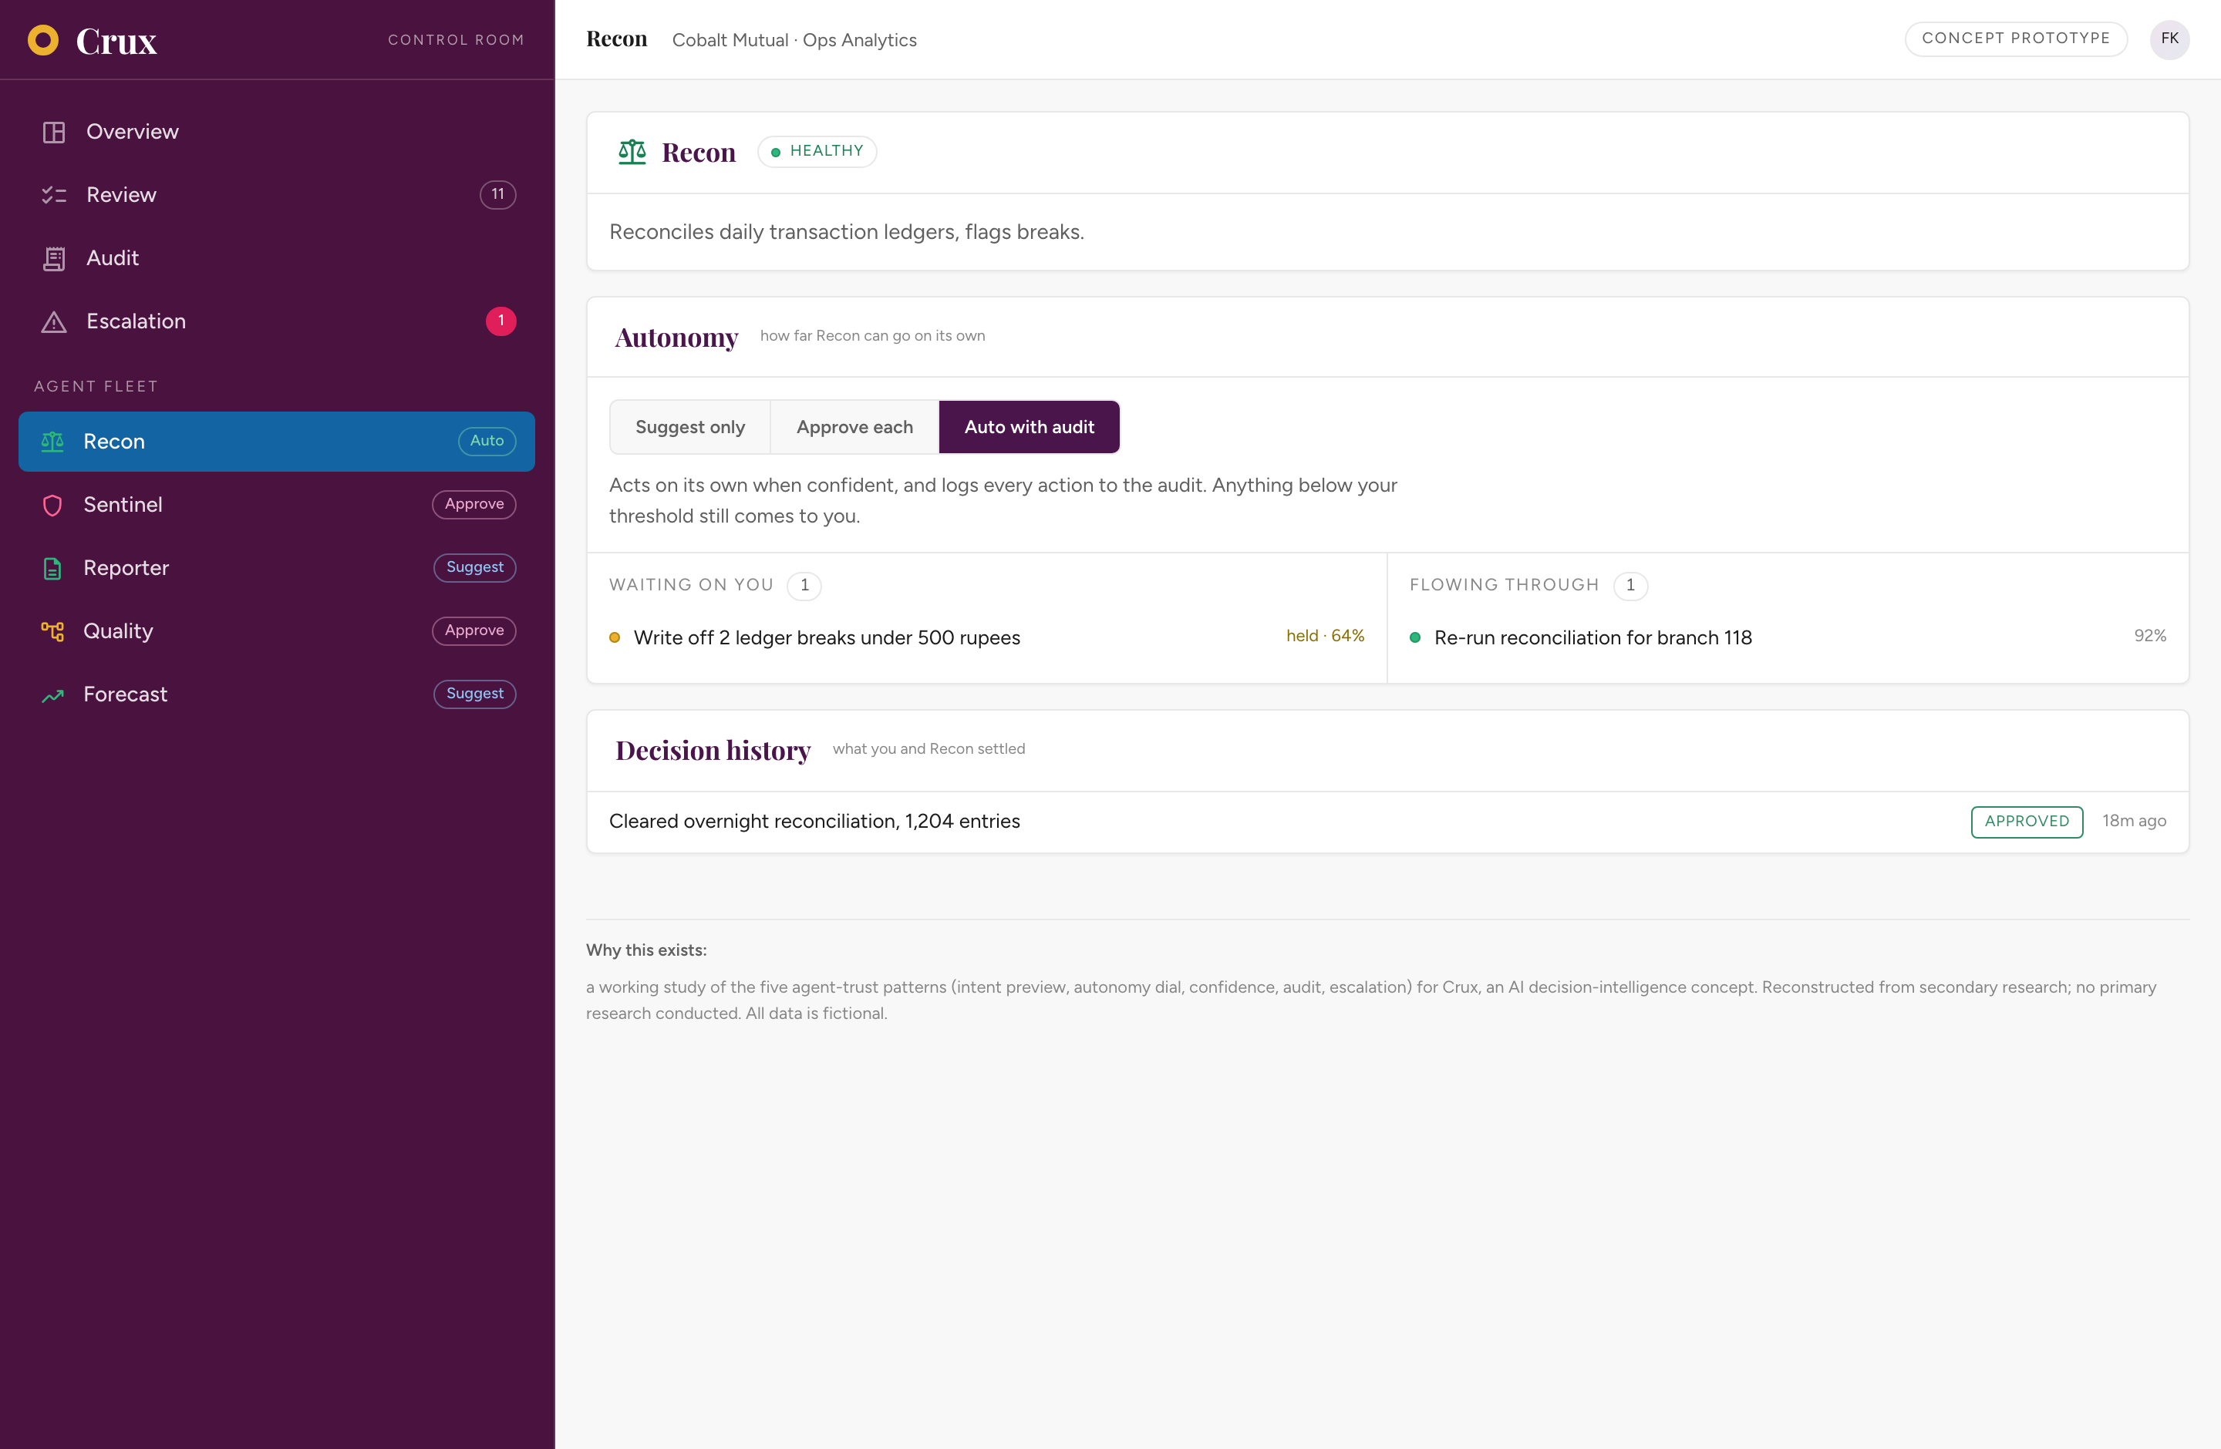
Task: Click the Sentinel shield icon
Action: pos(52,504)
